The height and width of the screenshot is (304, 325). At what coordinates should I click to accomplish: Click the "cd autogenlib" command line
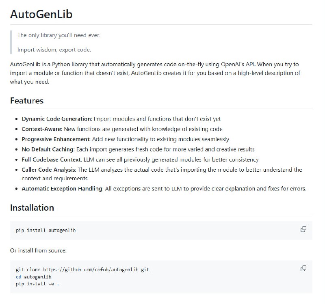click(33, 277)
